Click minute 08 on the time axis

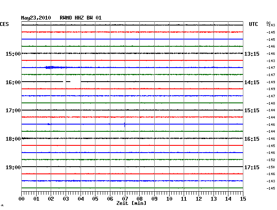(139, 199)
